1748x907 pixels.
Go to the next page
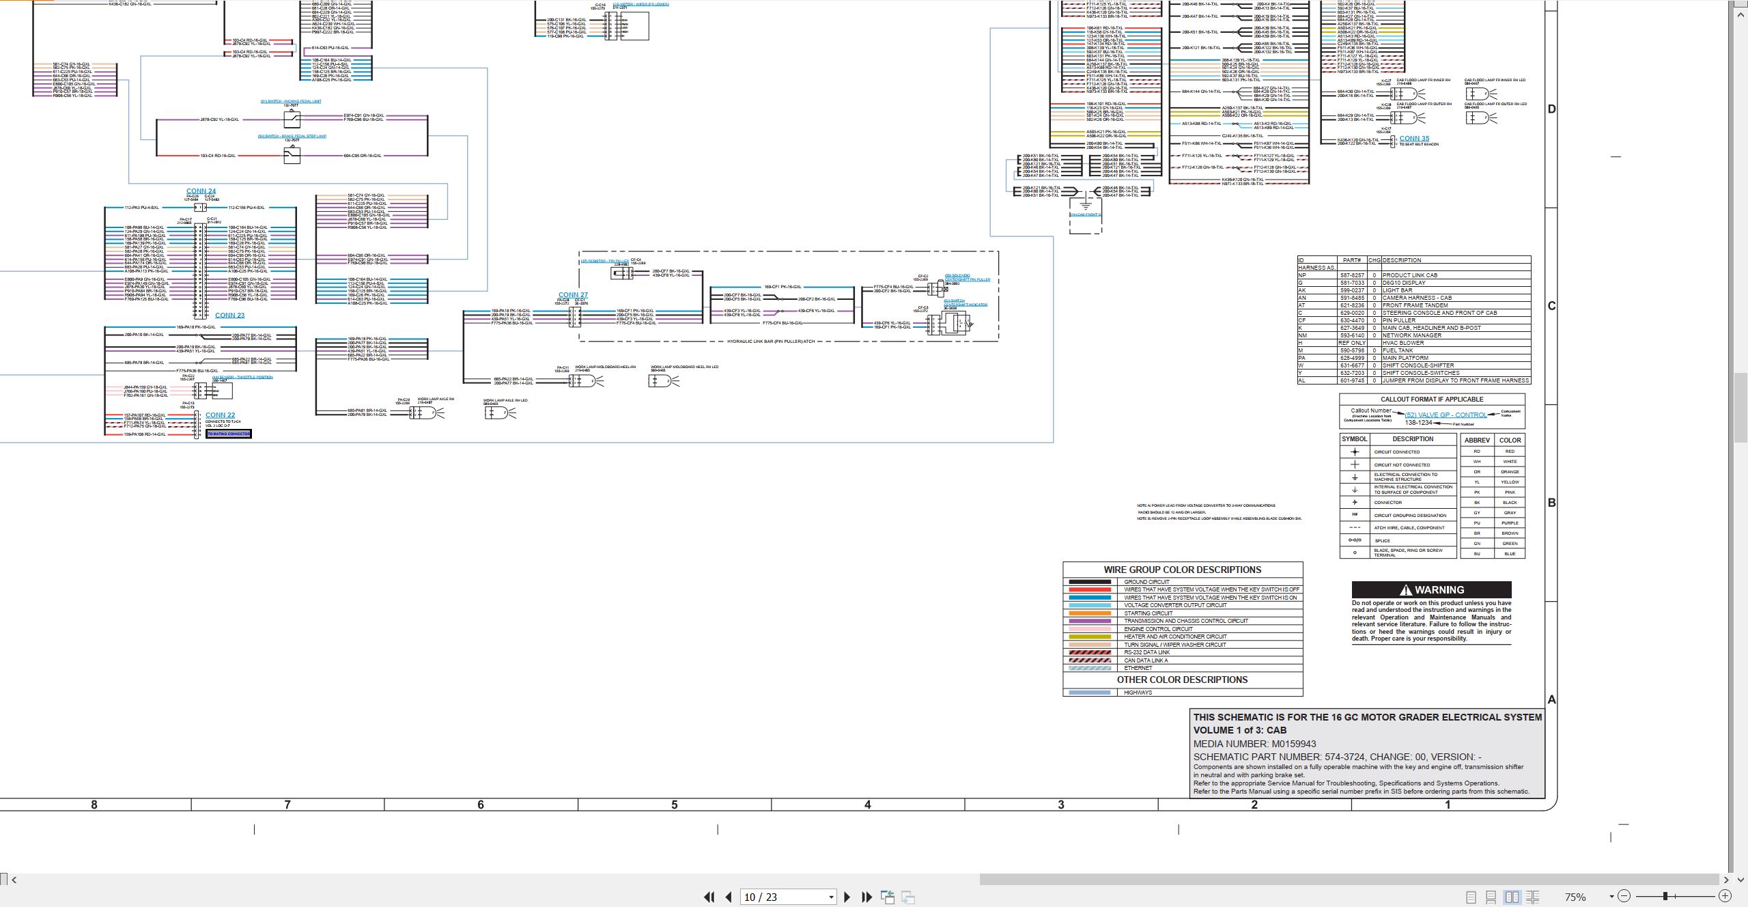click(847, 897)
